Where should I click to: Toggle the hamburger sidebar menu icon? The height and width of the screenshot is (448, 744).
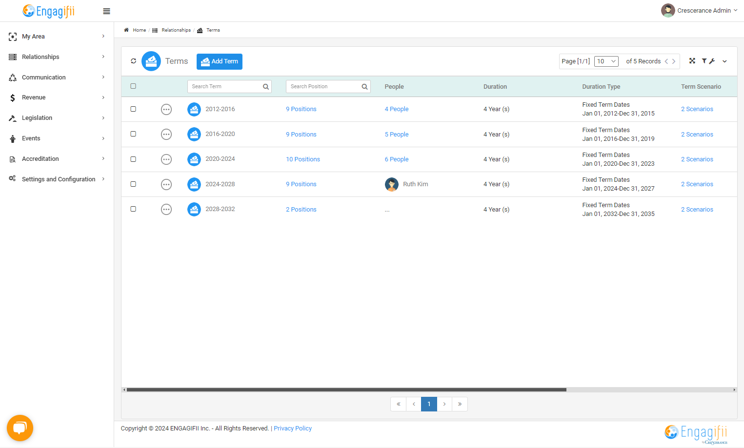coord(106,11)
